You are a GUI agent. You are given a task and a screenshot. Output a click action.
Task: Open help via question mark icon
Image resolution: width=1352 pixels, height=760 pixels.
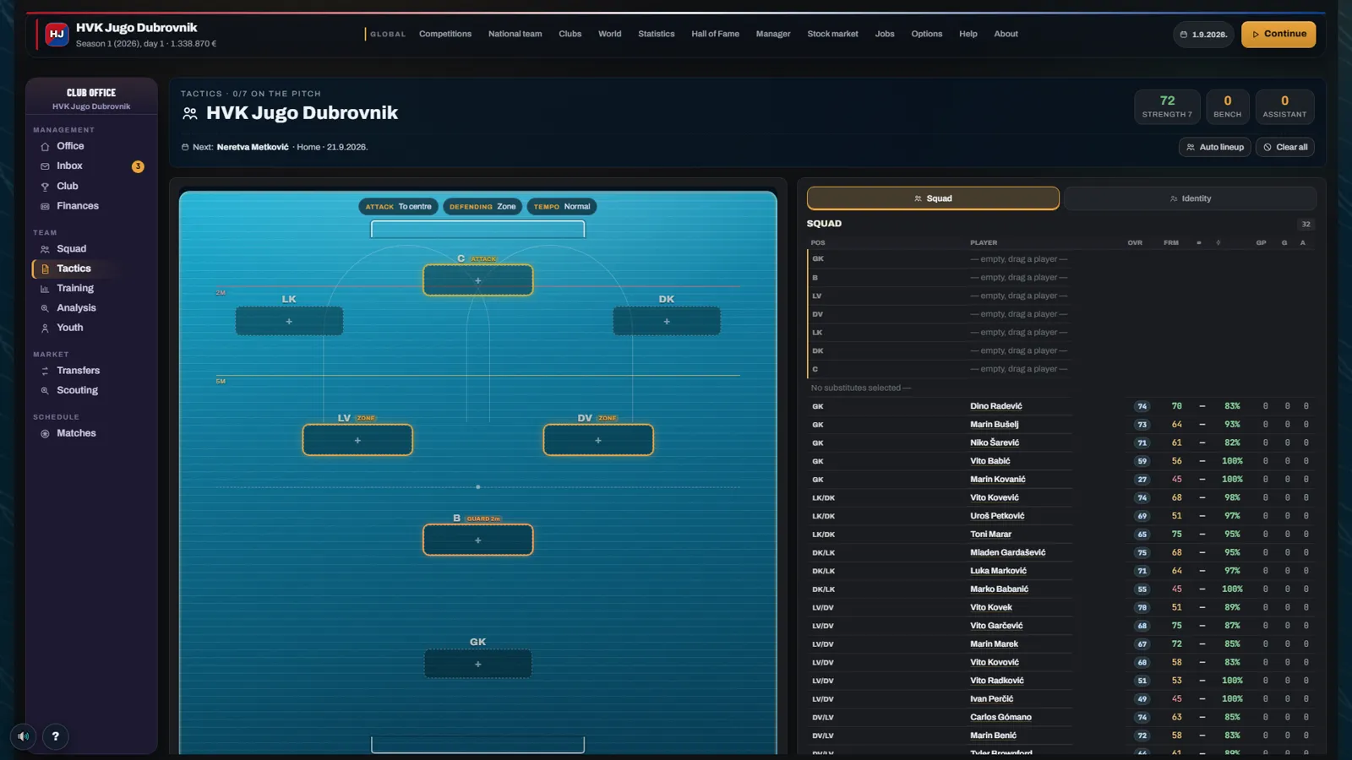pos(56,736)
